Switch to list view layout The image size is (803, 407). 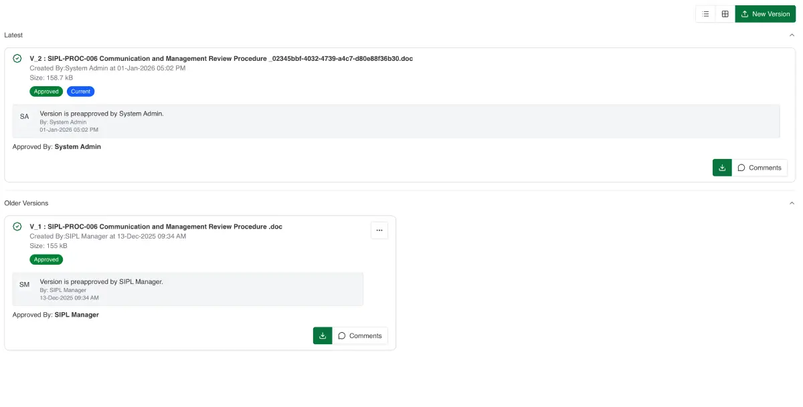(x=705, y=13)
